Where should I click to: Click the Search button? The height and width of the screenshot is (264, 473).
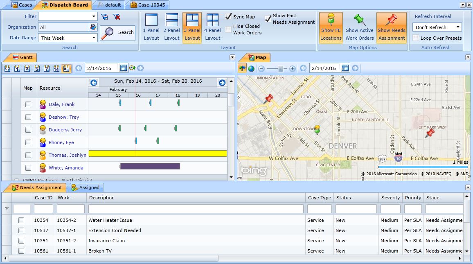tap(117, 32)
